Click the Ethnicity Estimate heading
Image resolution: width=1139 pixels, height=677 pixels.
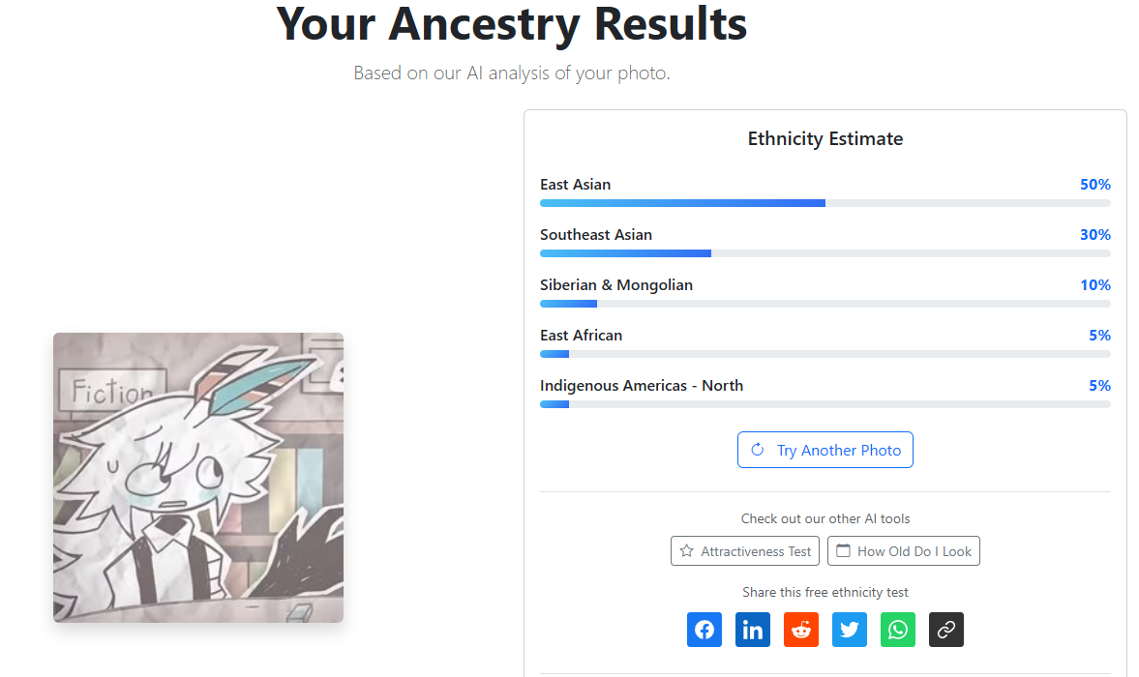tap(825, 139)
